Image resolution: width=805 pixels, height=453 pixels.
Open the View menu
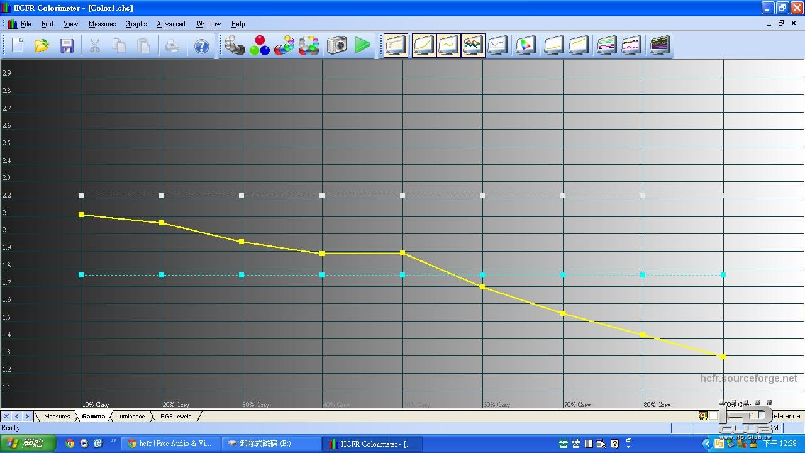[70, 24]
